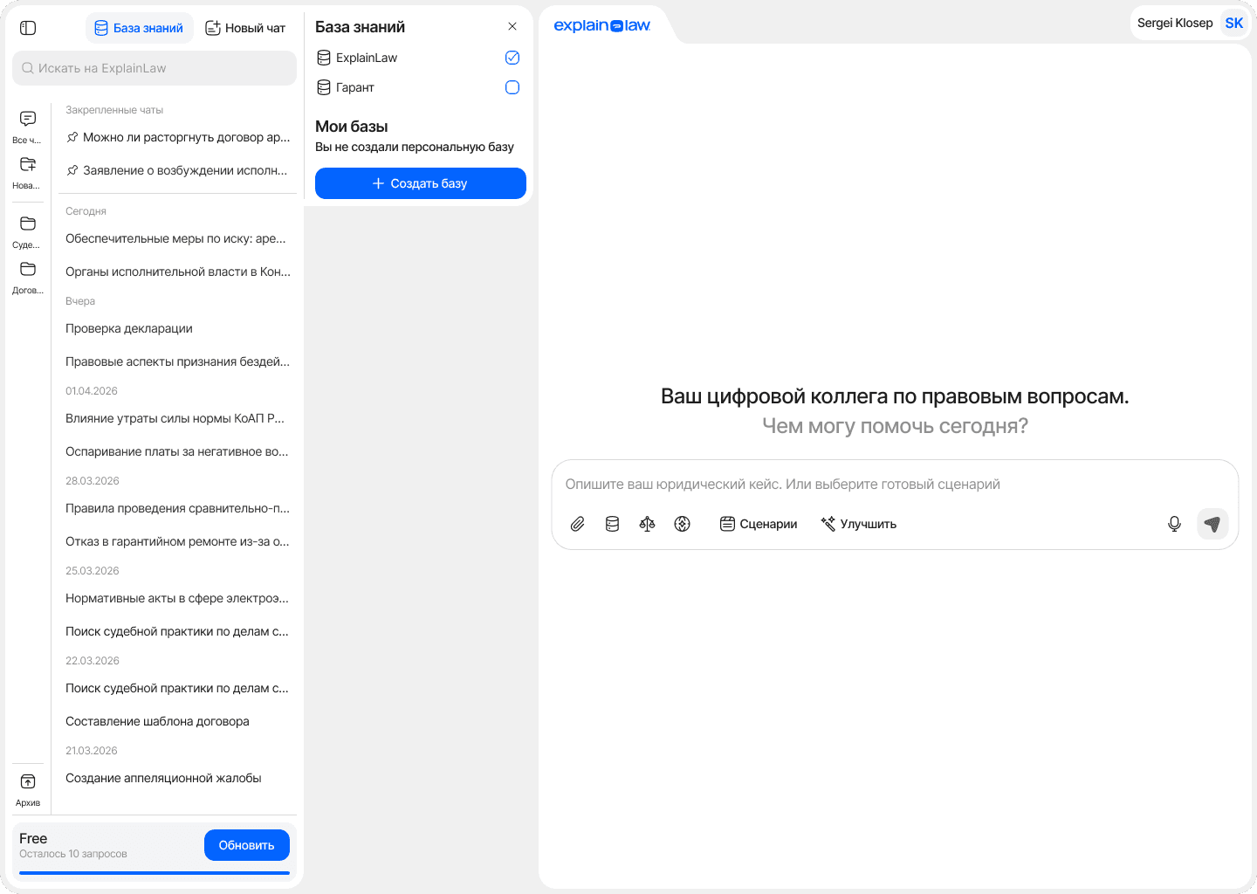Viewport: 1257px width, 894px height.
Task: Click the Создать базу button
Action: tap(420, 183)
